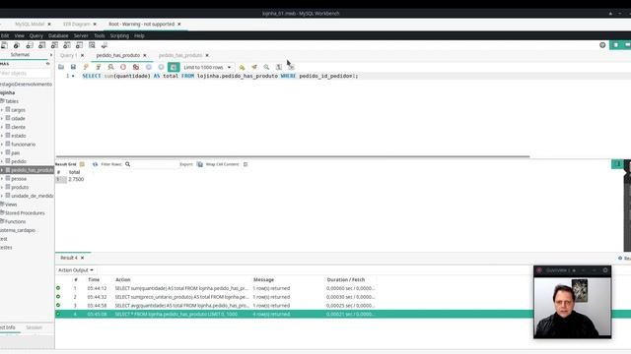Select Views node in schema tree
Screen dimensions: 631x354
[11, 205]
